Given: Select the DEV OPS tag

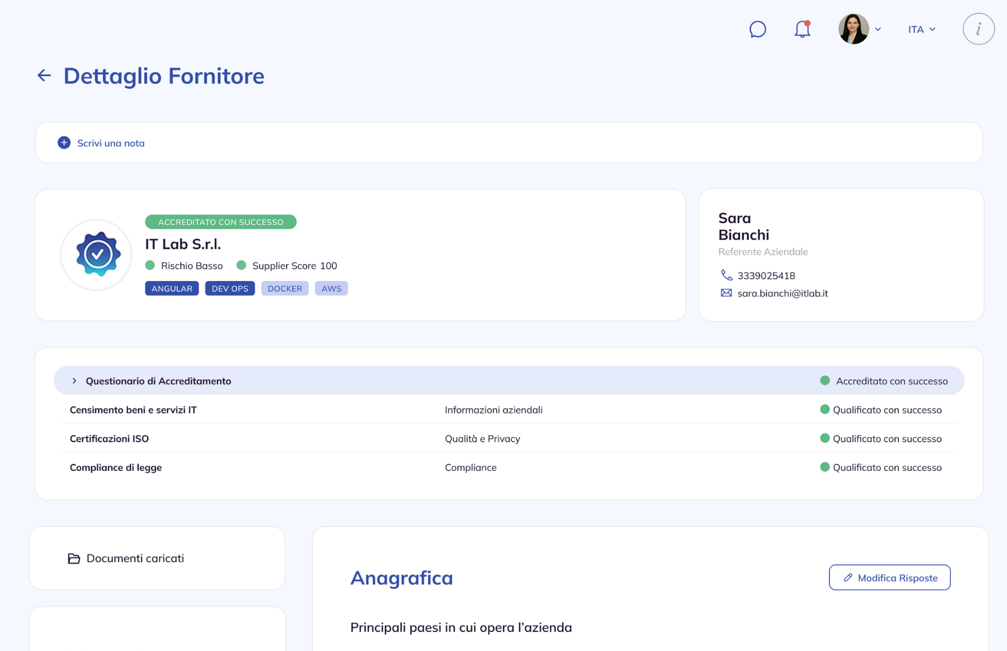Looking at the screenshot, I should coord(230,288).
